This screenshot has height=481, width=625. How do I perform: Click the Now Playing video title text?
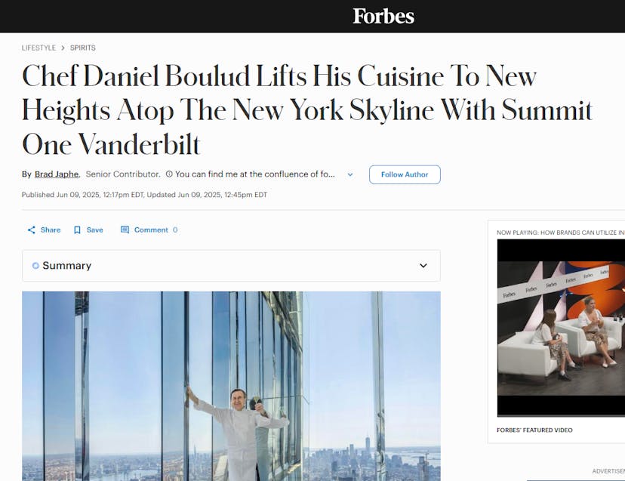(x=560, y=233)
